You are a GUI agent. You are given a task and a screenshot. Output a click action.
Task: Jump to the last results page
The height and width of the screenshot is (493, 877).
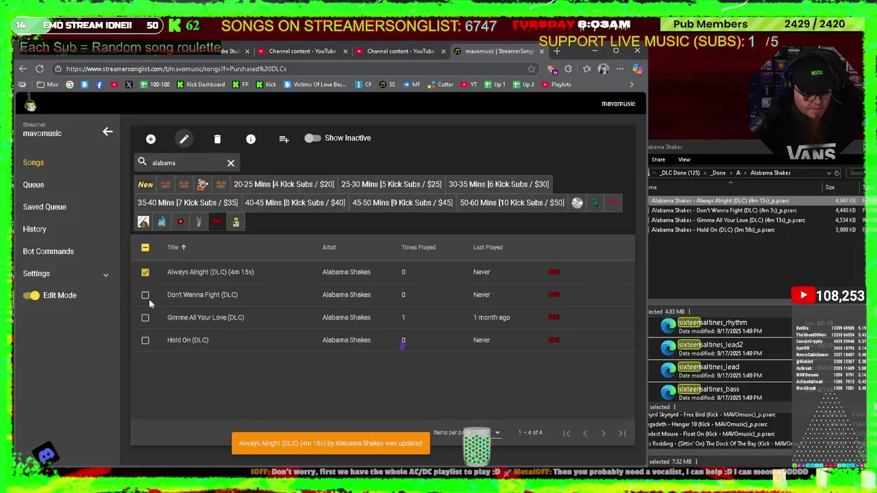(622, 433)
